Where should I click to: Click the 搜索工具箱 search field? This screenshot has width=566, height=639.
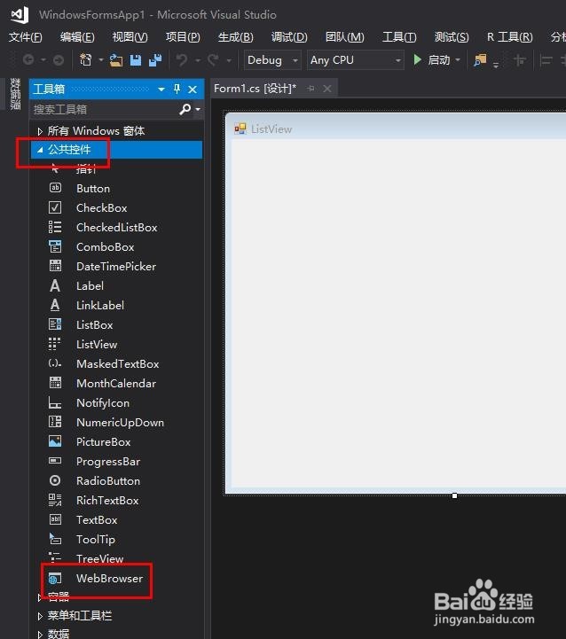105,109
